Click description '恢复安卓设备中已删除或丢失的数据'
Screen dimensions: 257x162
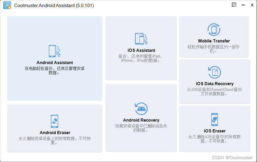coord(141,128)
